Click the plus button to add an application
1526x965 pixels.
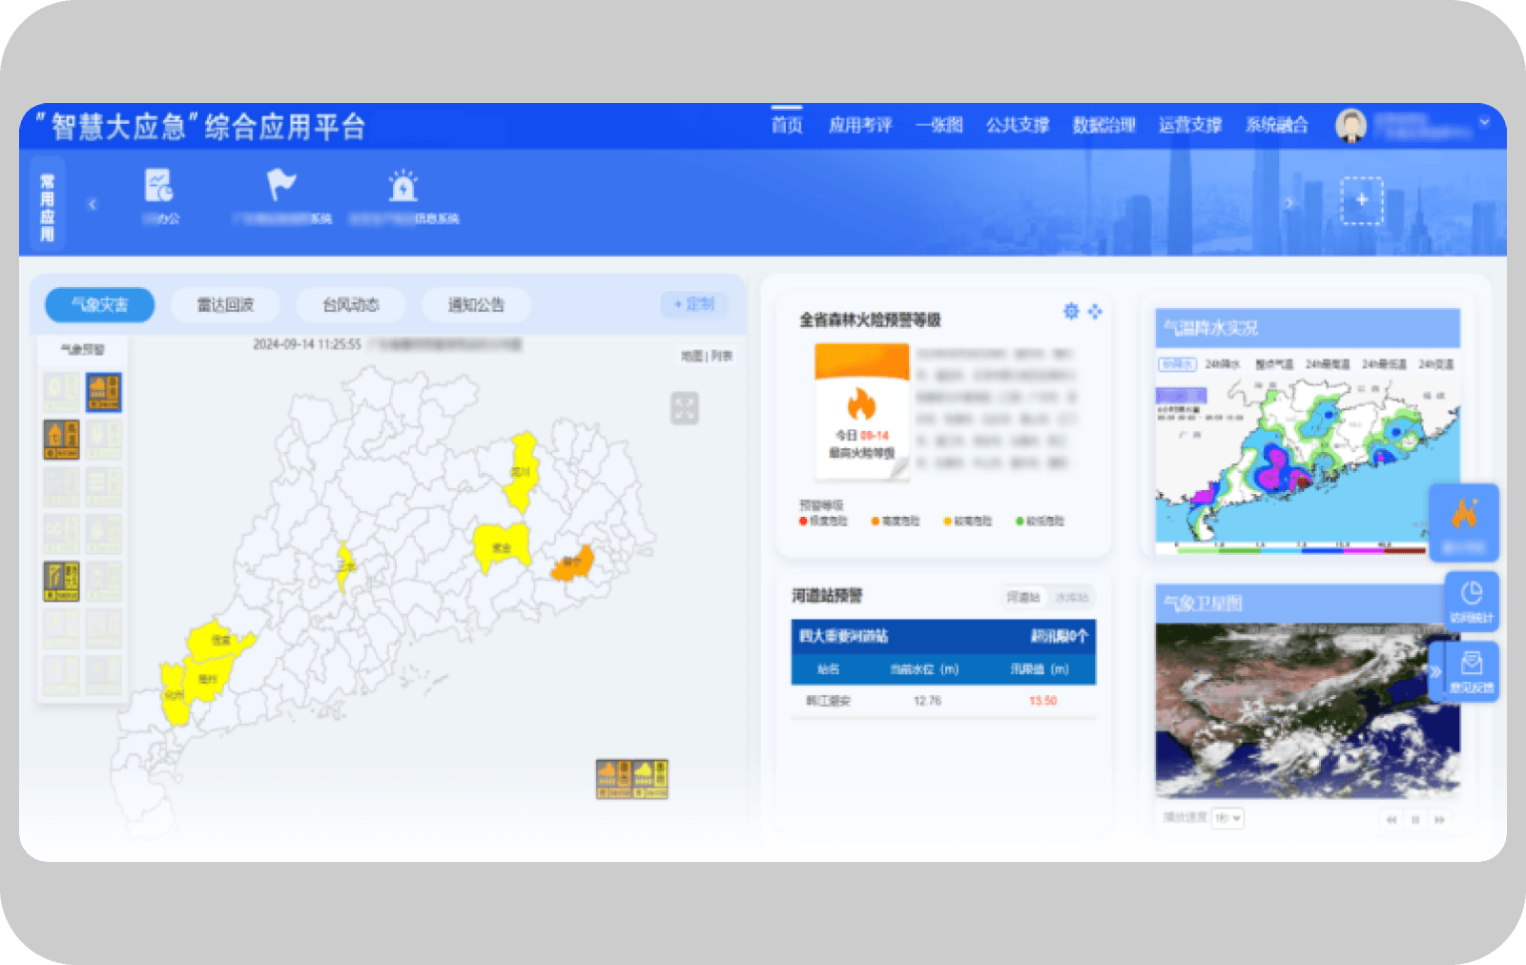click(x=1363, y=199)
